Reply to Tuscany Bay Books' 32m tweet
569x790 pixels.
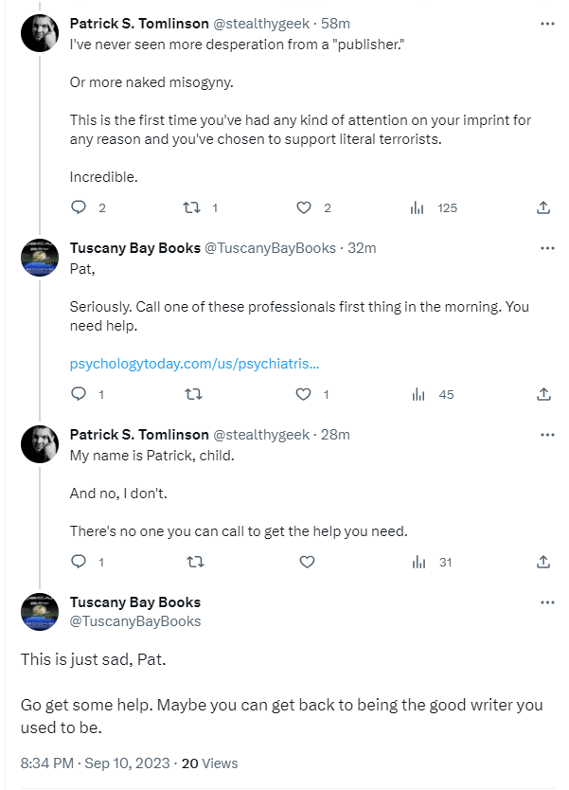(x=79, y=394)
